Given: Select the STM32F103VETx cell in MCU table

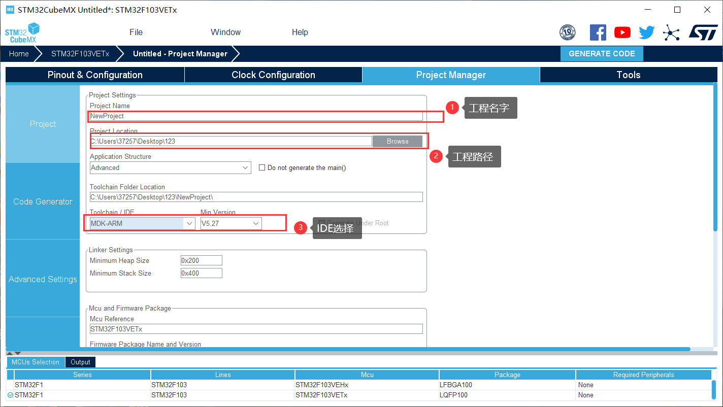Looking at the screenshot, I should click(367, 395).
